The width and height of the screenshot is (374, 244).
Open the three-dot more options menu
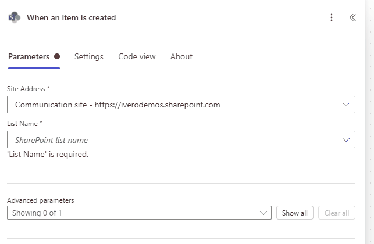(x=332, y=17)
